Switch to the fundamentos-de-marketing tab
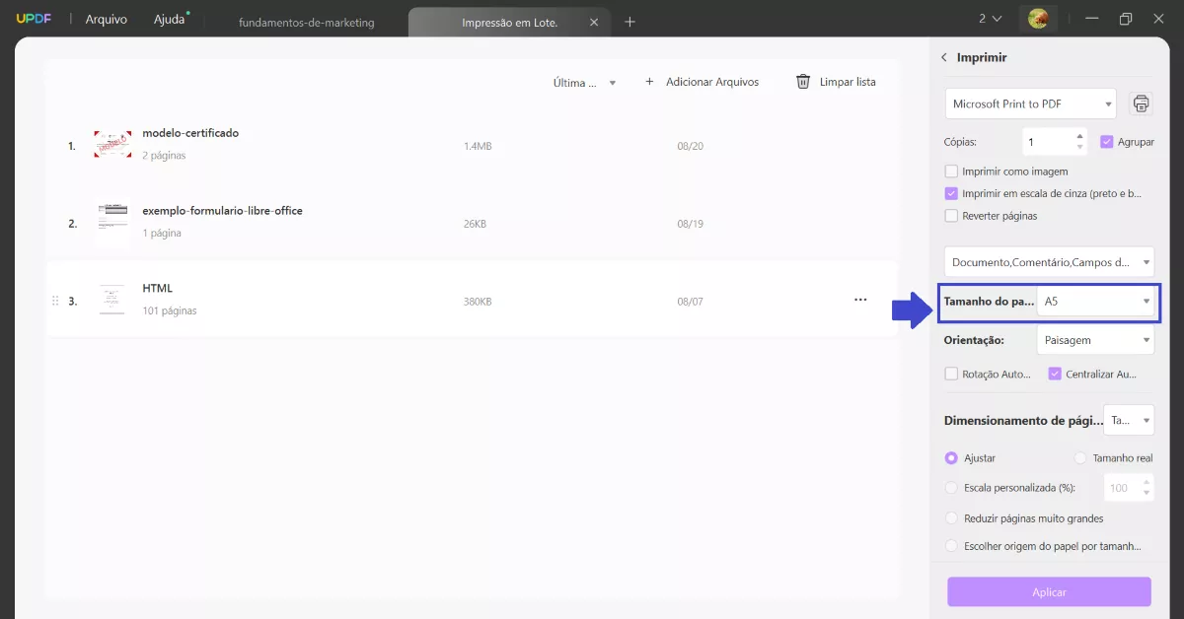The width and height of the screenshot is (1184, 619). point(306,20)
